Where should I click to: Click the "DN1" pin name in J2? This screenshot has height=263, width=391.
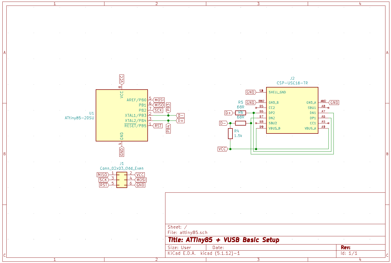tap(313, 113)
